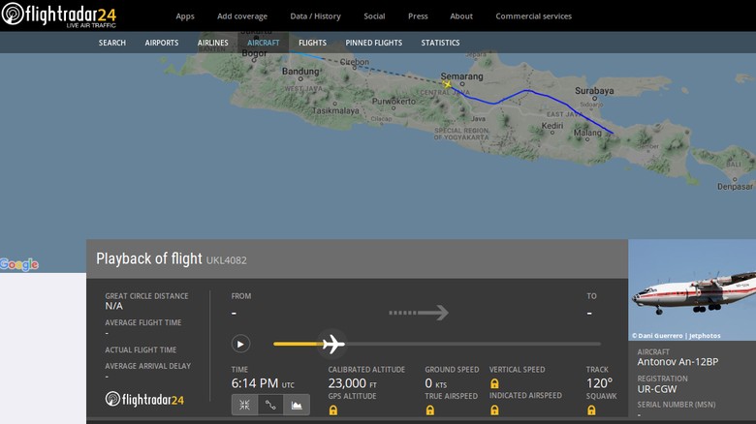Open the Pinned Flights tab

(374, 43)
